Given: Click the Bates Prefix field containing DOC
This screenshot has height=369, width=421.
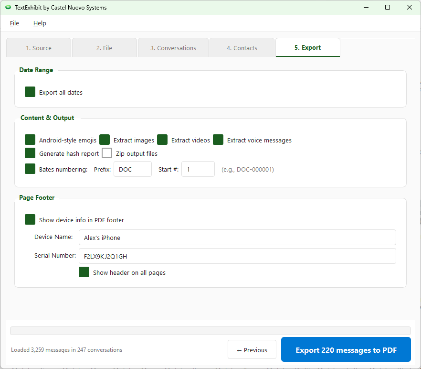Looking at the screenshot, I should pyautogui.click(x=133, y=169).
